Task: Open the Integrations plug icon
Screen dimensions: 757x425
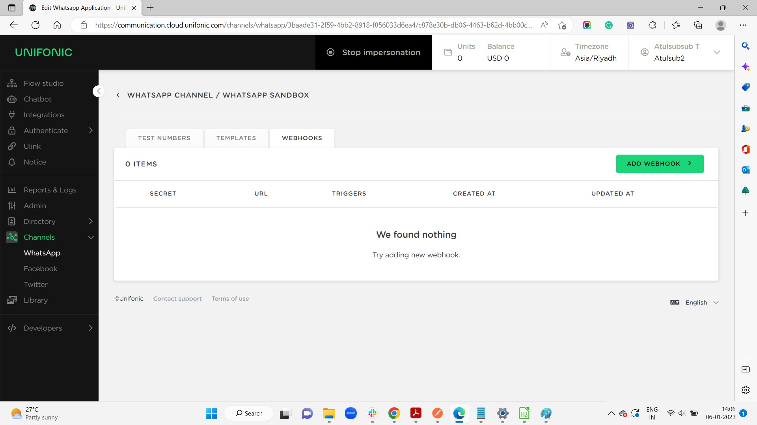Action: (12, 115)
